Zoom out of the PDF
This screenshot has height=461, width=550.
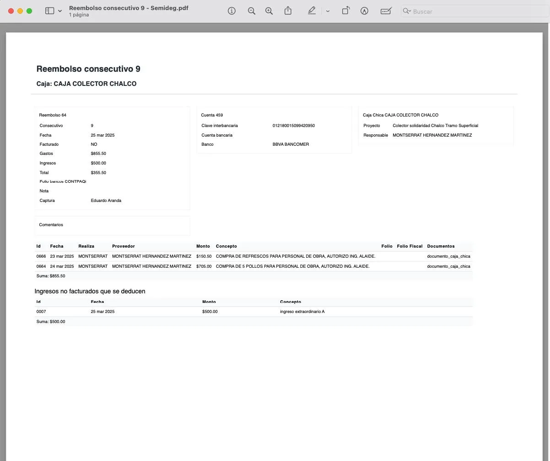tap(251, 11)
